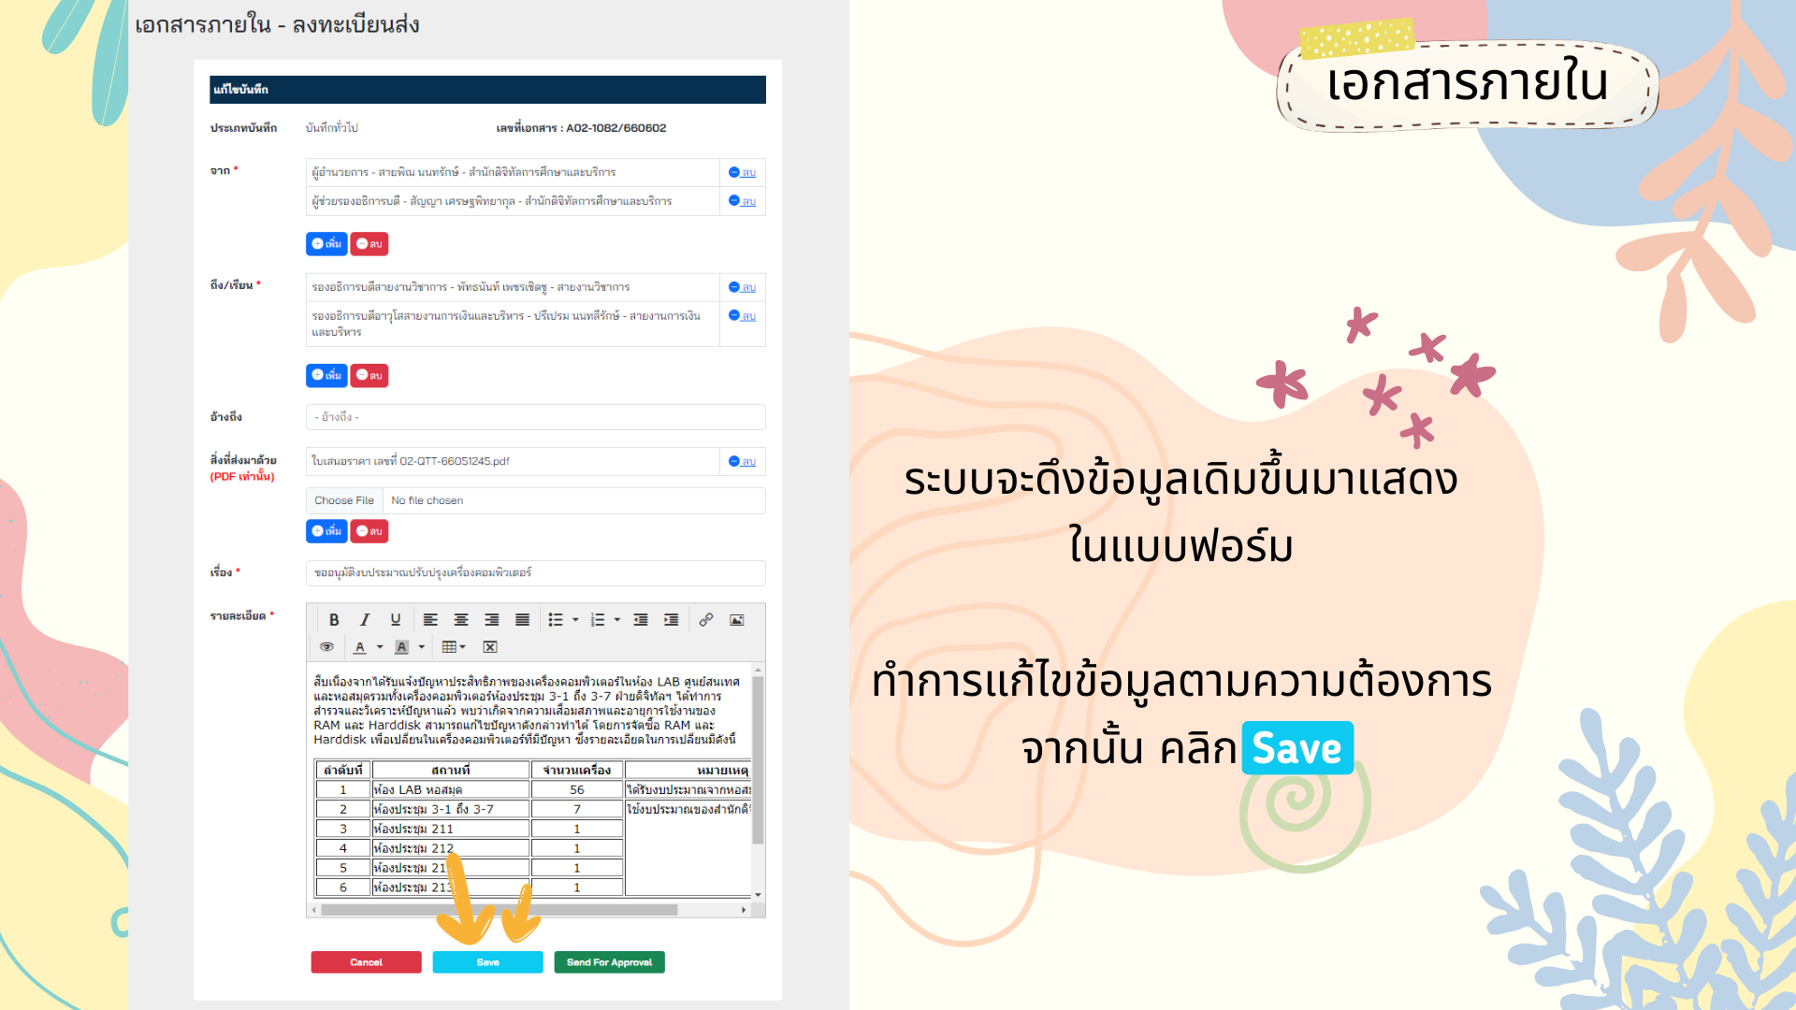
Task: Toggle underline formatting in the editor
Action: tap(396, 620)
